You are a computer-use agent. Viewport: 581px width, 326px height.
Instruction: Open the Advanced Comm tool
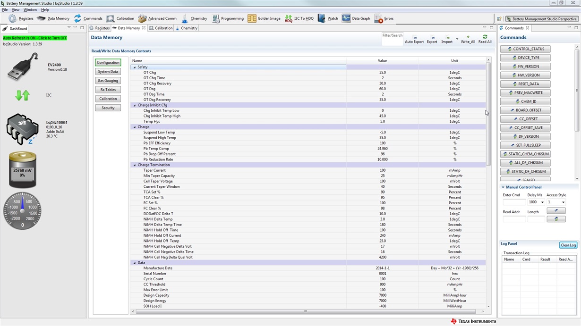157,18
